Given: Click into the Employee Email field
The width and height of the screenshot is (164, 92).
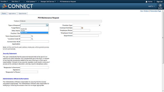Looking at the screenshot, I should click(x=87, y=33).
